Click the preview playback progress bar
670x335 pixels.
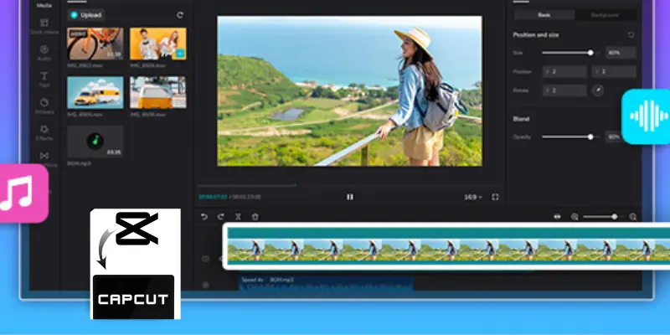(349, 185)
